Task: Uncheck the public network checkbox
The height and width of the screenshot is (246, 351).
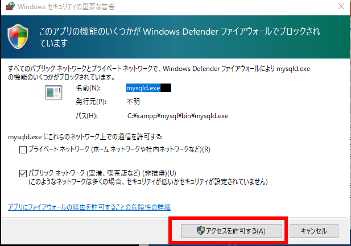Action: pos(23,173)
